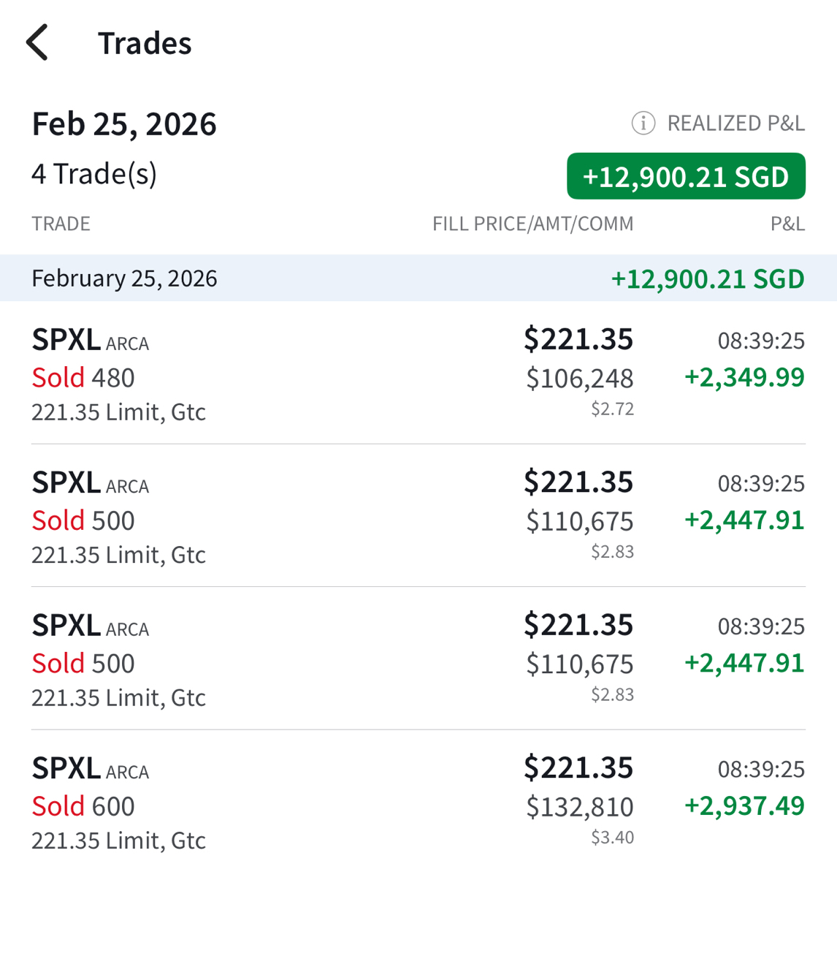The width and height of the screenshot is (837, 967).
Task: Tap the Feb 25, 2026 heading
Action: click(x=124, y=124)
